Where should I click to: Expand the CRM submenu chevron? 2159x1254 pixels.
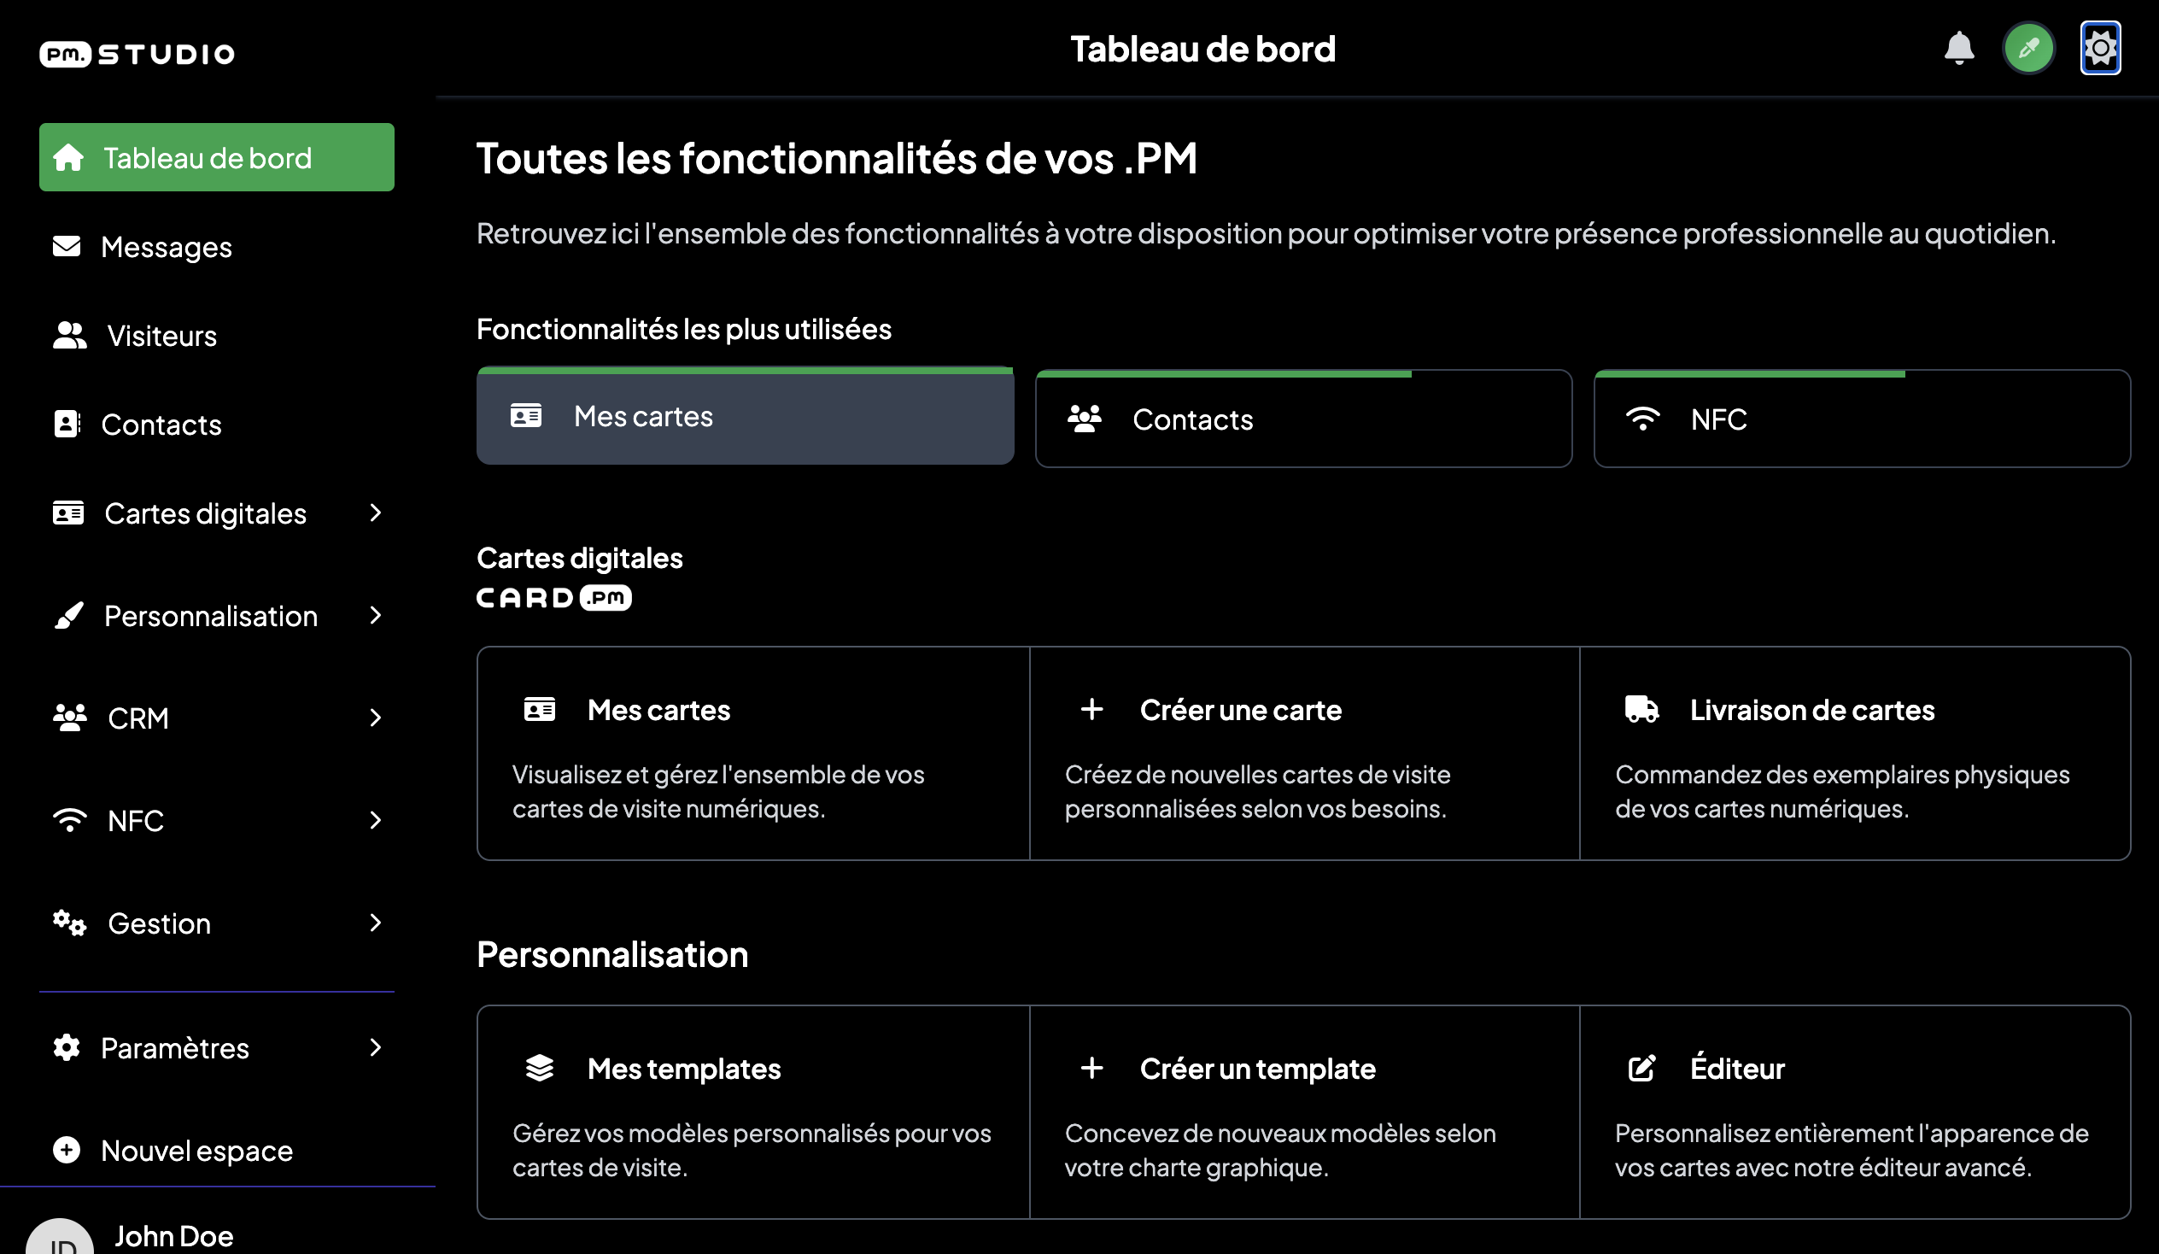click(x=375, y=718)
